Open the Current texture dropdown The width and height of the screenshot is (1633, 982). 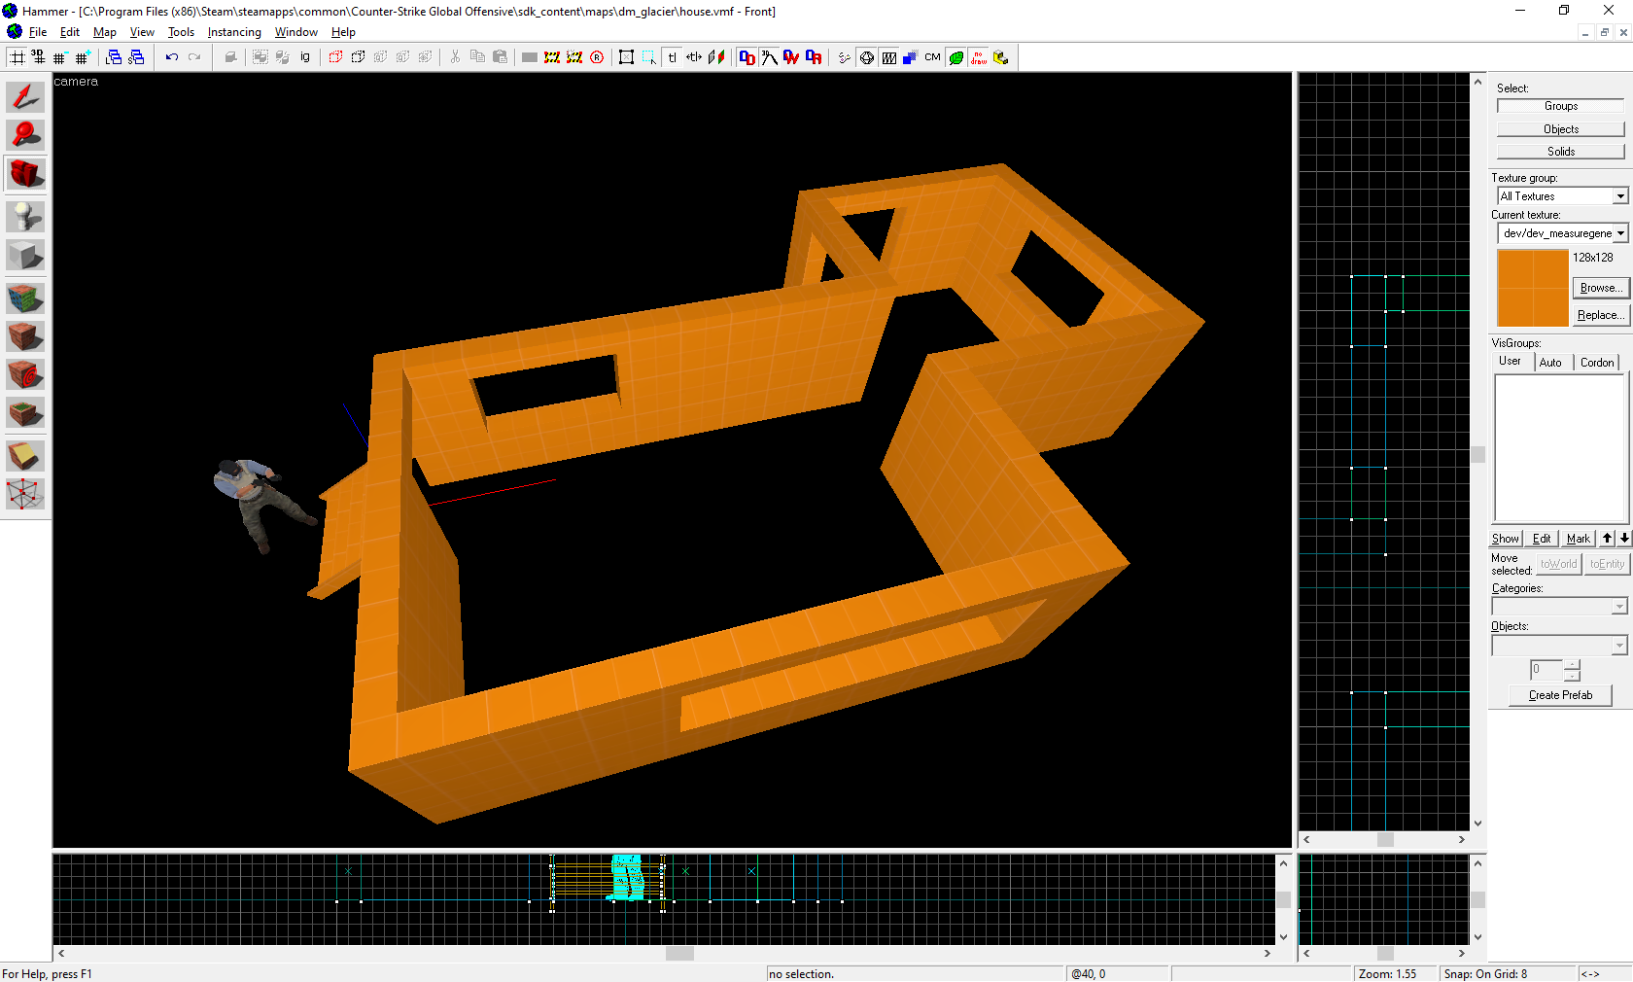tap(1619, 233)
